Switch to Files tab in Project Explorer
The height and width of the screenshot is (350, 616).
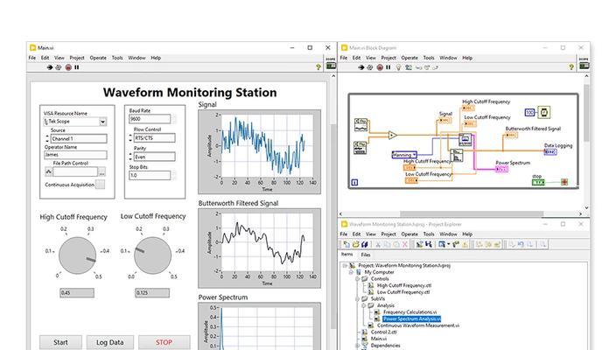coord(366,255)
